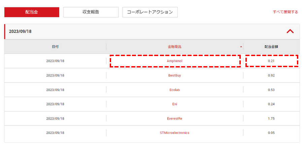Open the コーポレートアクション tab
Viewport: 303px width, 144px height.
150,12
